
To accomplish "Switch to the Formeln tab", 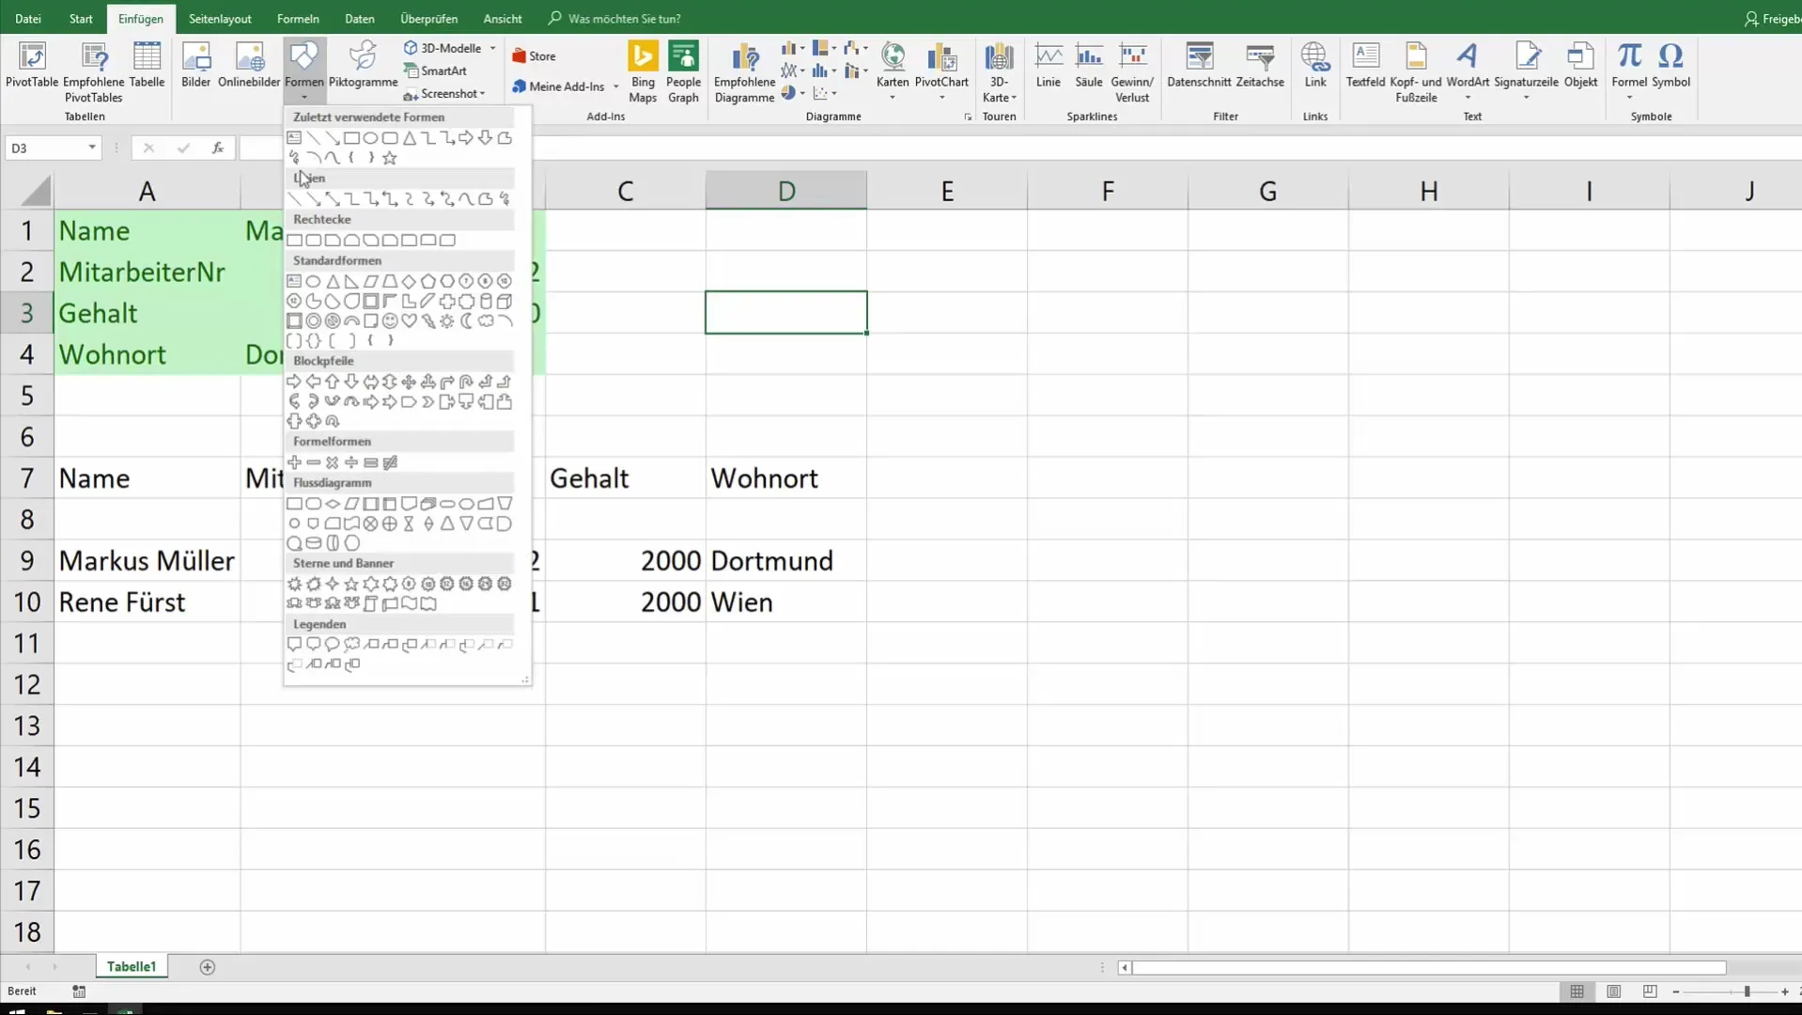I will pyautogui.click(x=298, y=19).
